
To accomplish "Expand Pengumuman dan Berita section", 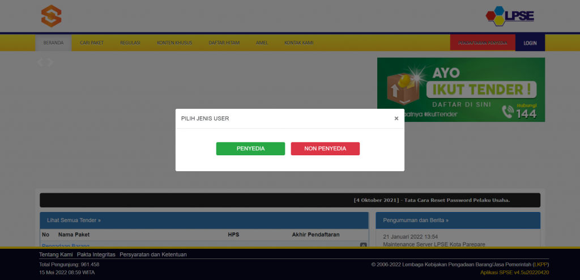I will pos(416,220).
